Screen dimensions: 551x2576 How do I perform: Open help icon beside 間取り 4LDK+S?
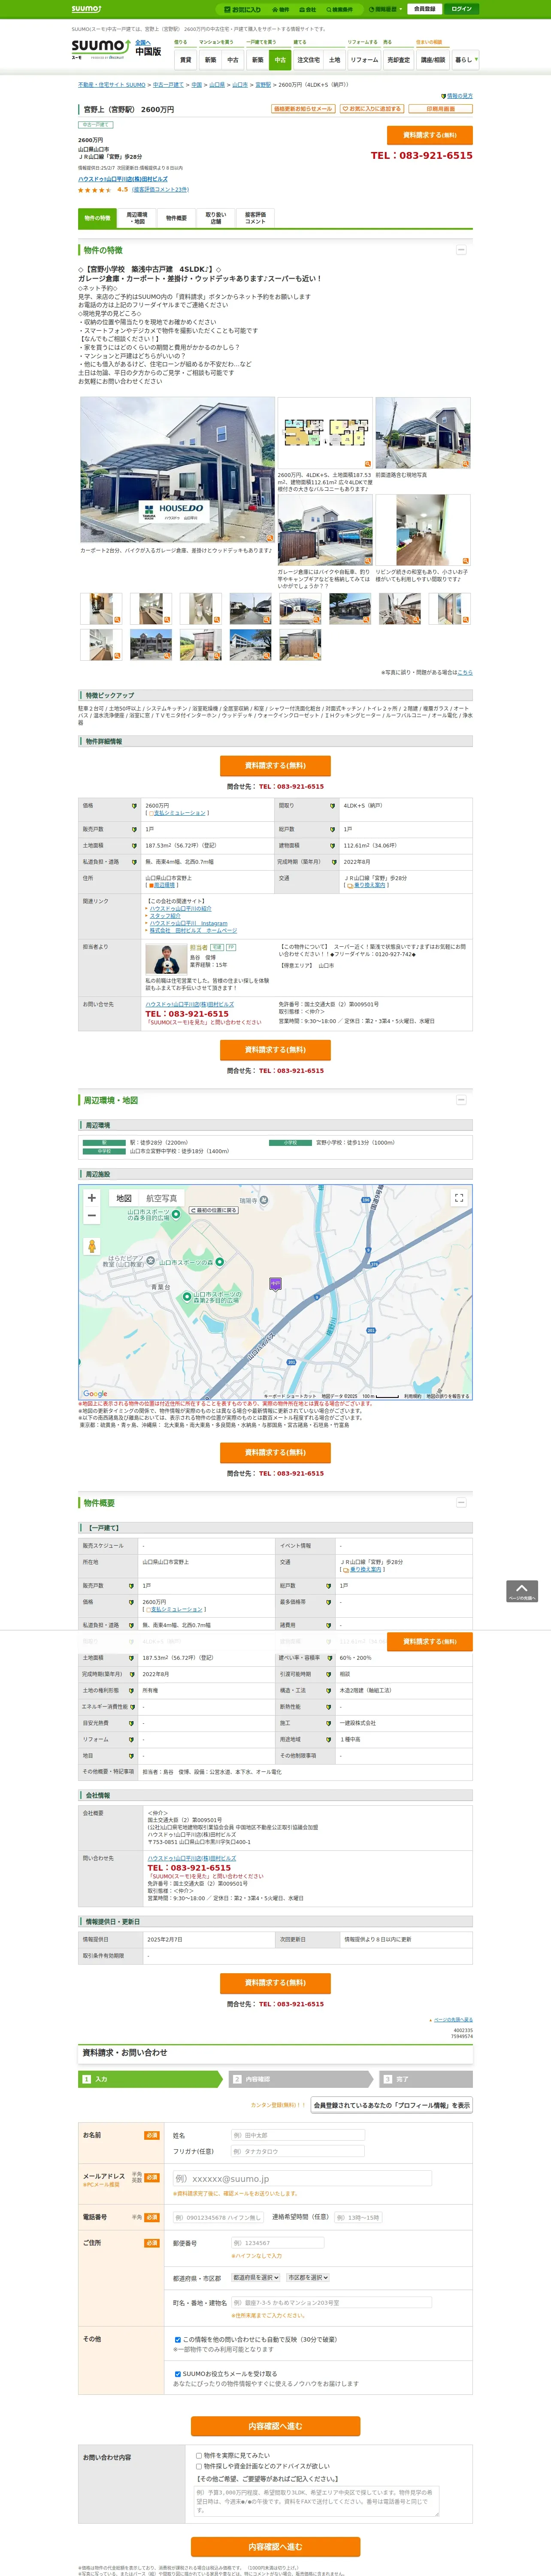click(x=333, y=806)
